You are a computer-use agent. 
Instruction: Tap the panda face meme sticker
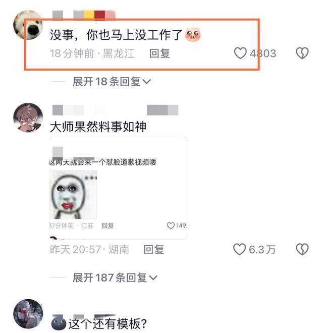(73, 195)
